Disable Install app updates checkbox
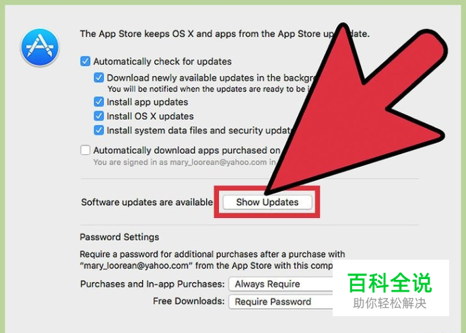This screenshot has height=333, width=466. [99, 102]
